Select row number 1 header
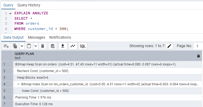203x107 pixels. pos(7,64)
